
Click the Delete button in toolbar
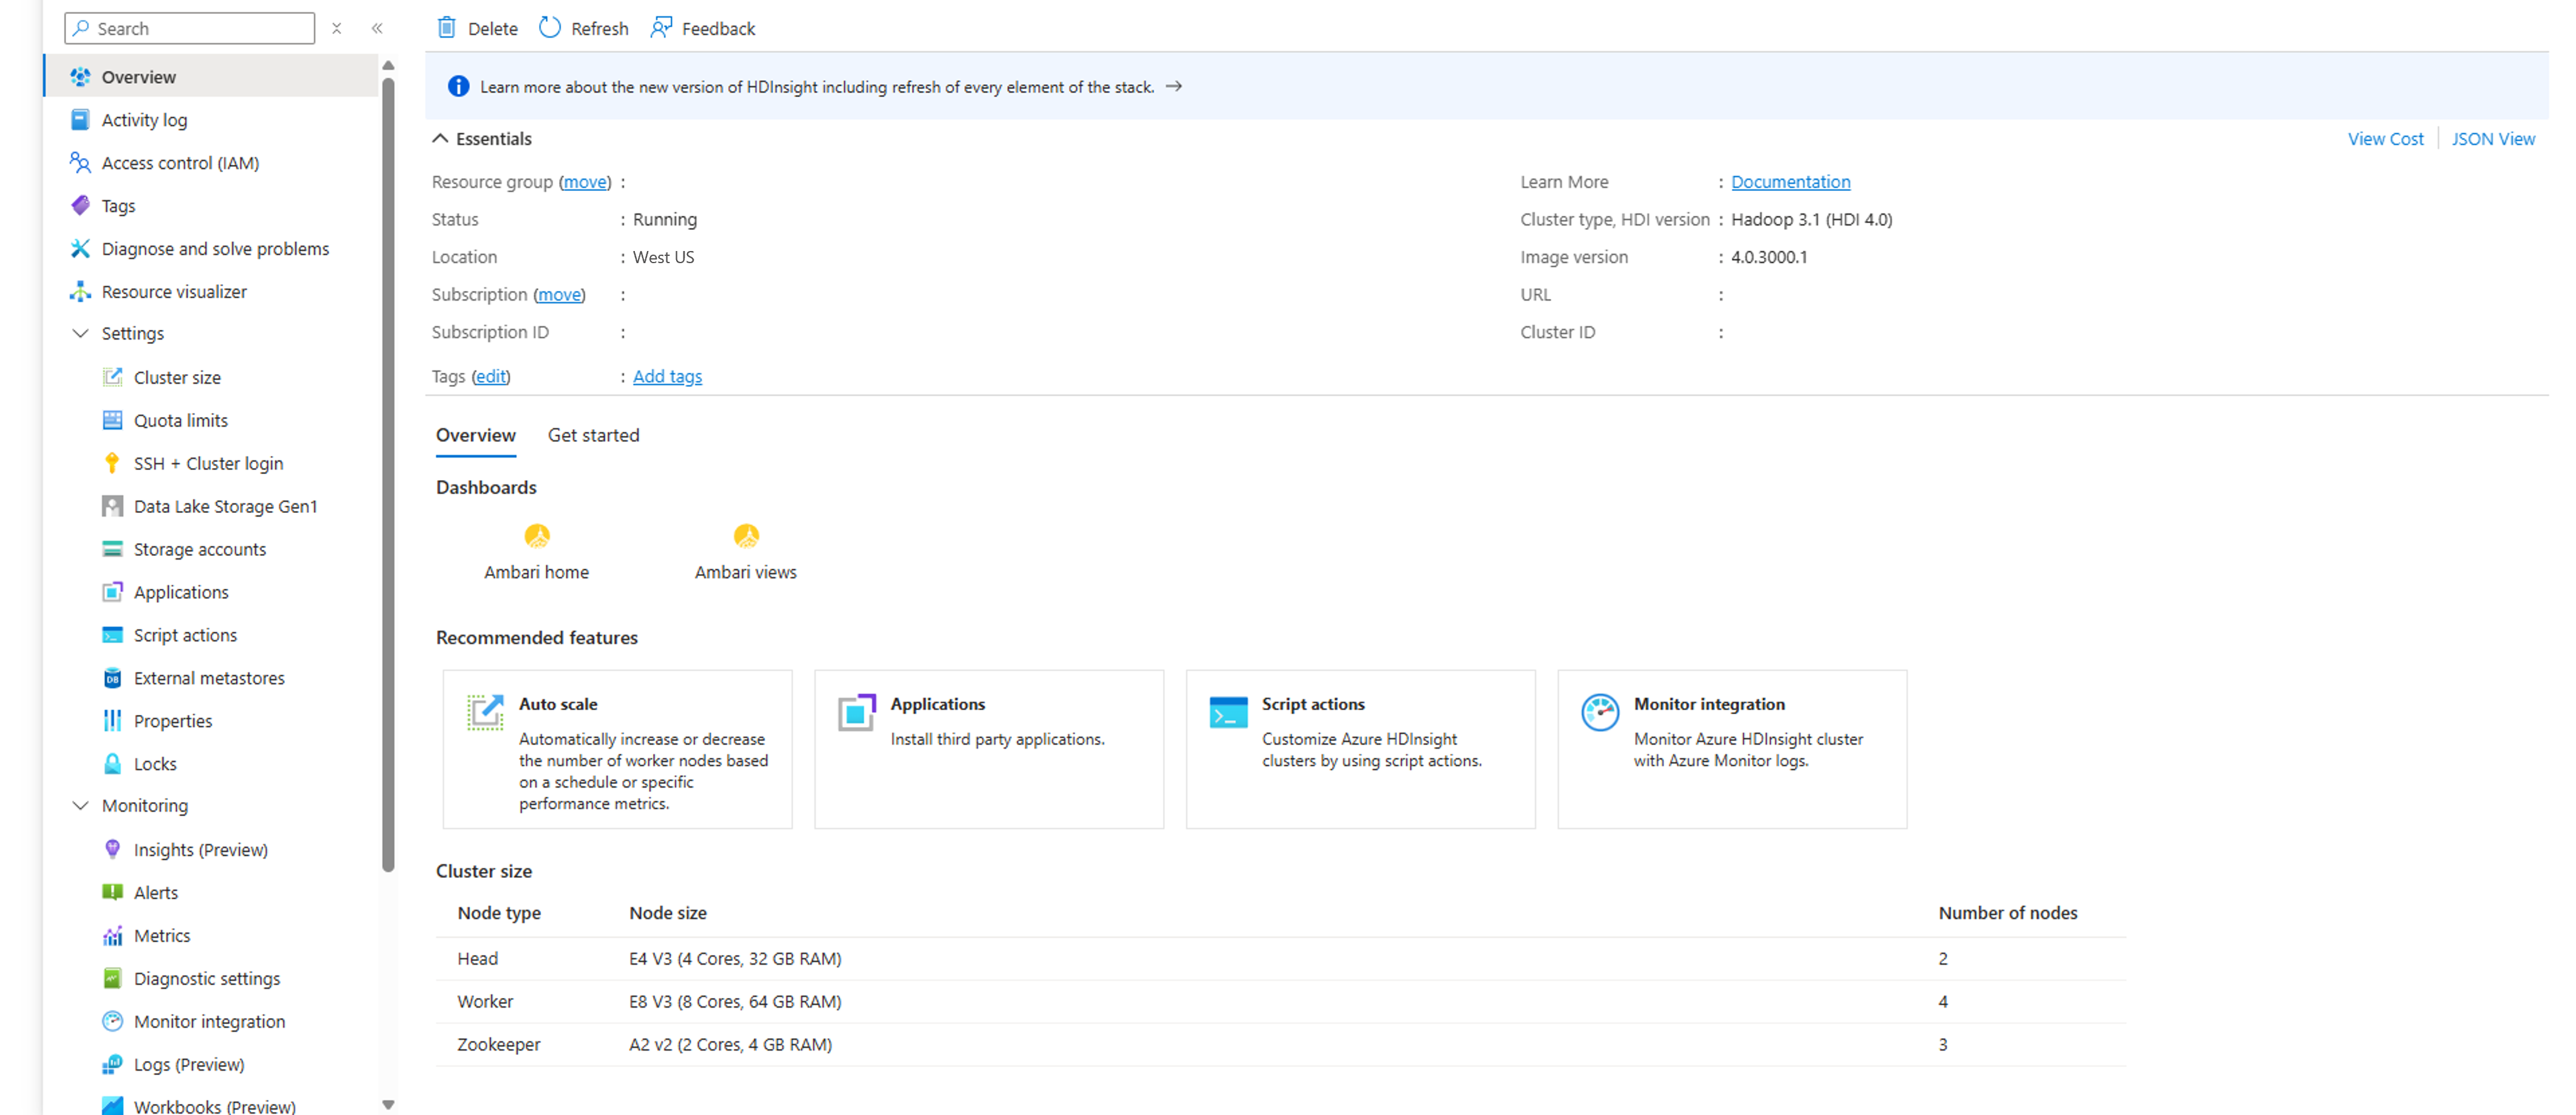(477, 28)
